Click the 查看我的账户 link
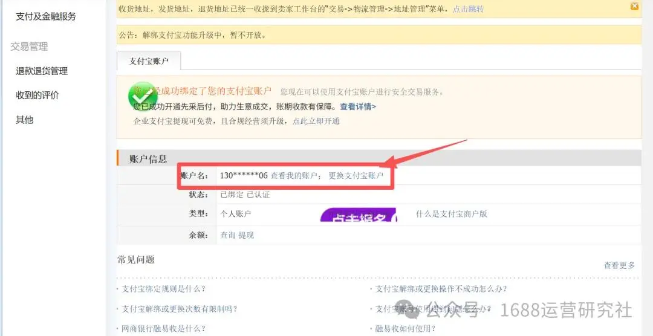 (x=294, y=176)
